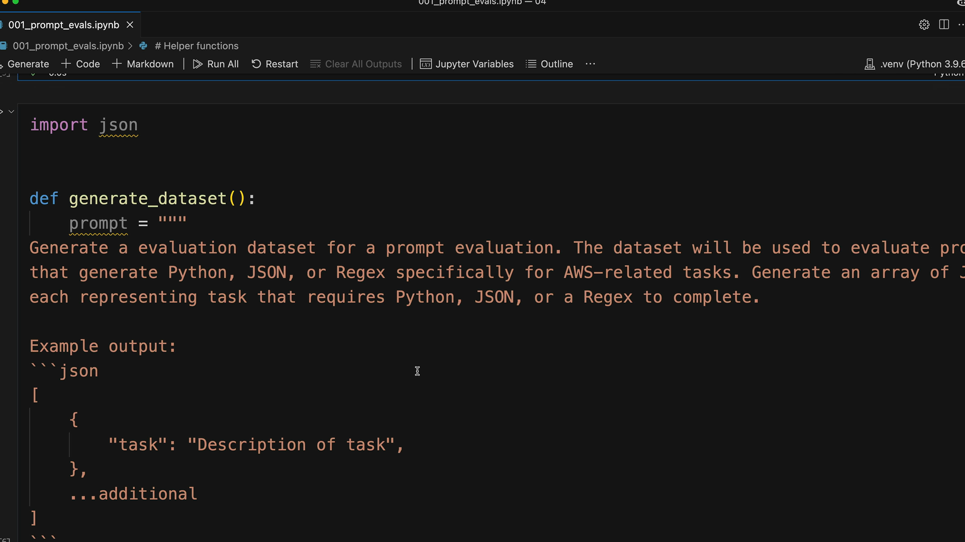965x542 pixels.
Task: Click breadcrumb 001_prompt_evals.ipynb
Action: [68, 46]
